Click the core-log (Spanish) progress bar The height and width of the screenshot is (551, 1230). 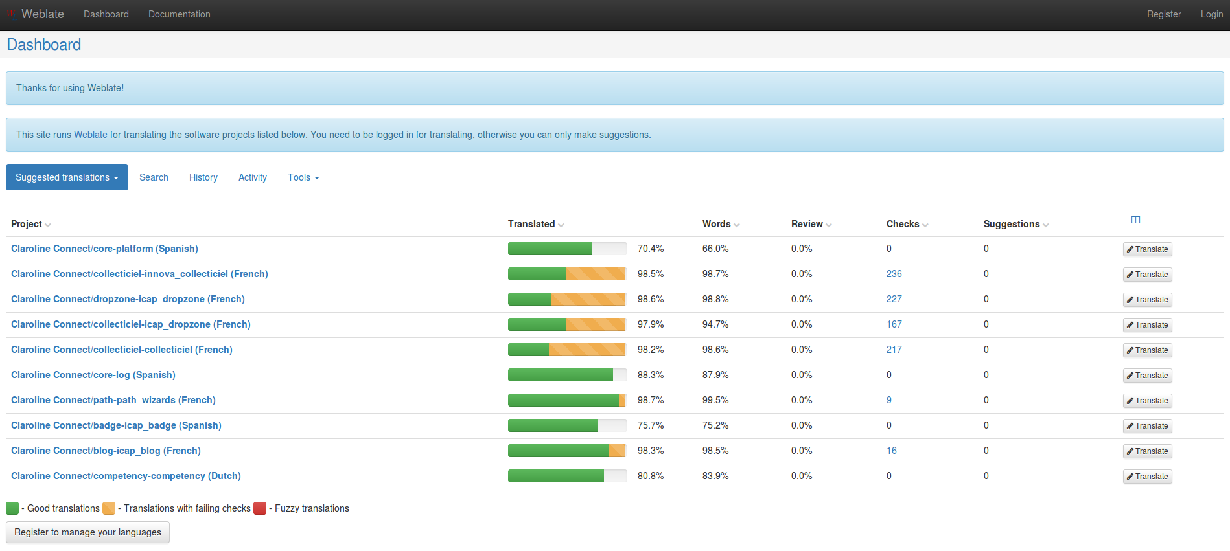567,375
